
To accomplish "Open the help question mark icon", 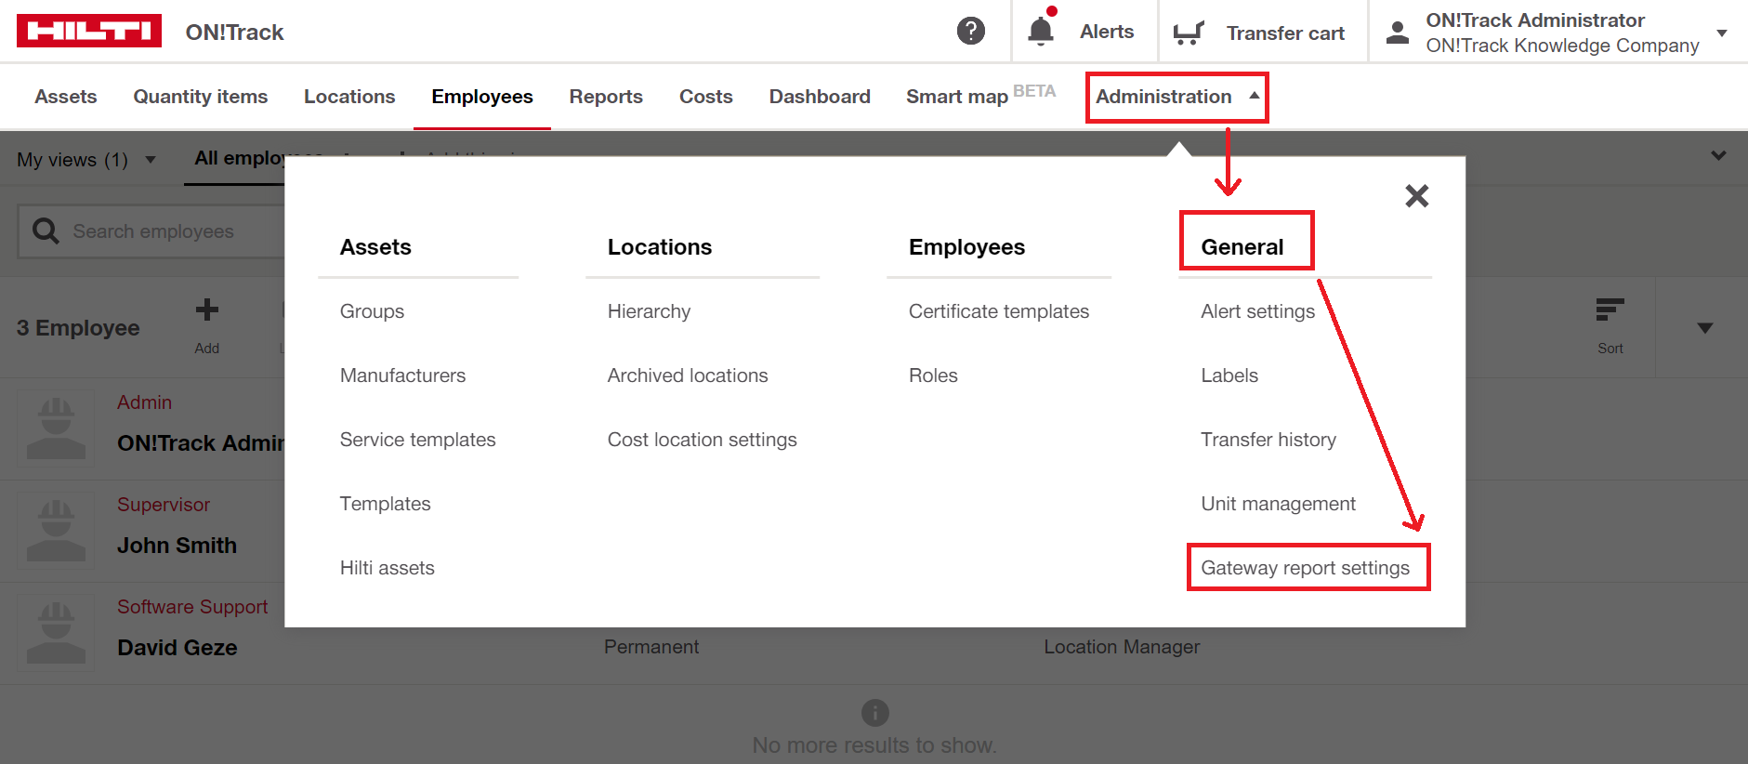I will tap(971, 31).
